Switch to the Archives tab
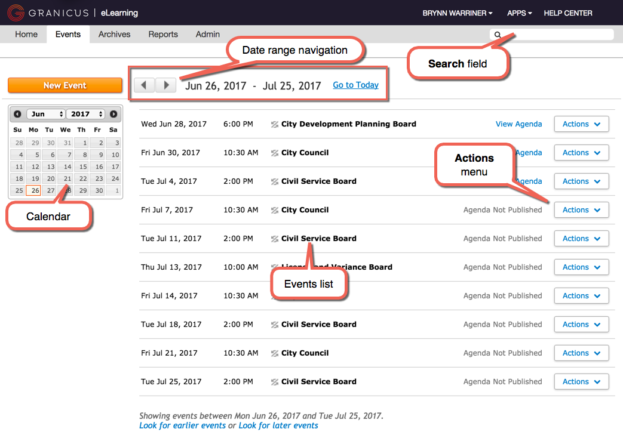 (114, 34)
